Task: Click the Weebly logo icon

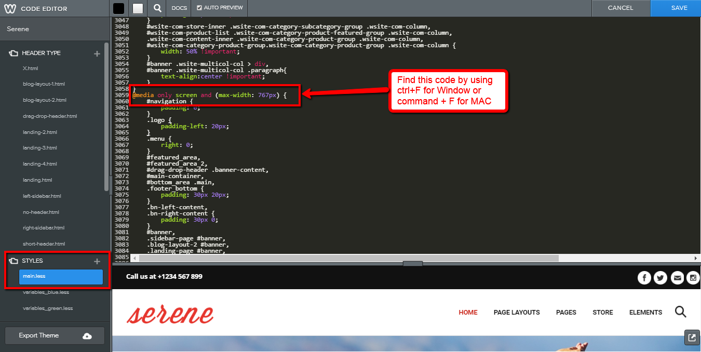Action: (10, 8)
